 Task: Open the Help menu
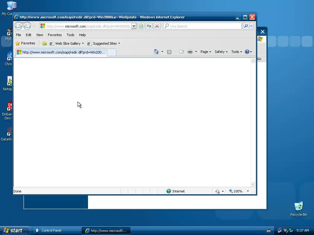(82, 35)
